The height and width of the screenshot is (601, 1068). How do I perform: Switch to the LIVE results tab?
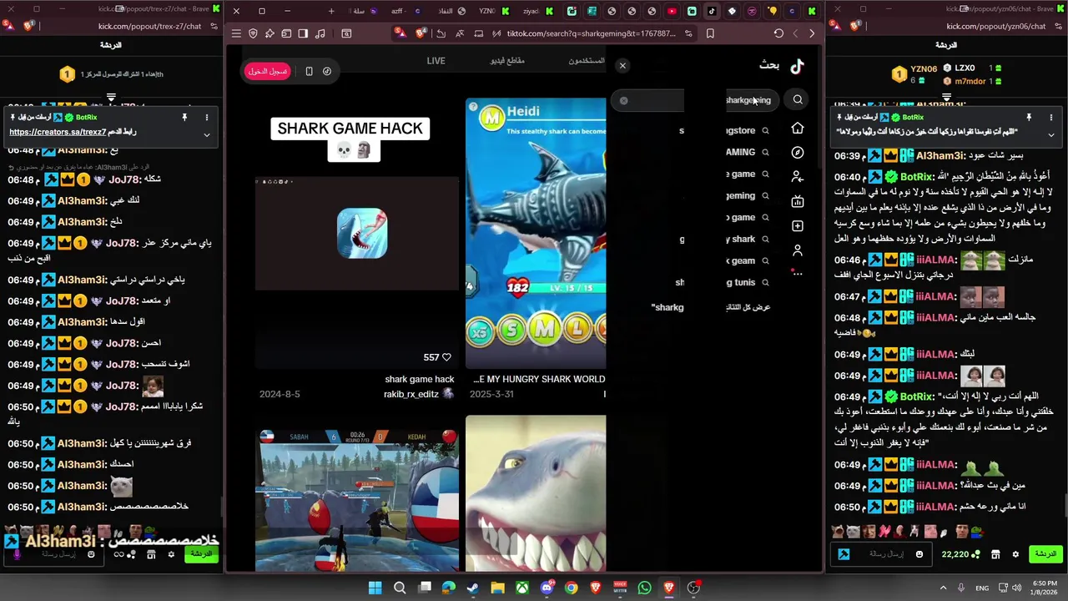(x=436, y=61)
